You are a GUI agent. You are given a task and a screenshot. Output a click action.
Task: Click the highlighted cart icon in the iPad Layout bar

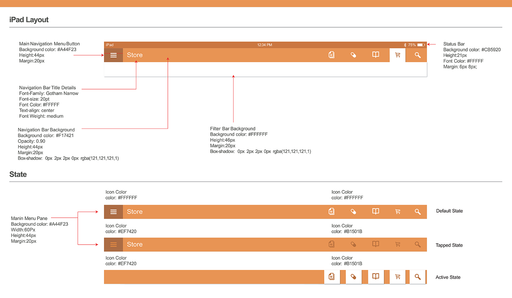(x=397, y=55)
